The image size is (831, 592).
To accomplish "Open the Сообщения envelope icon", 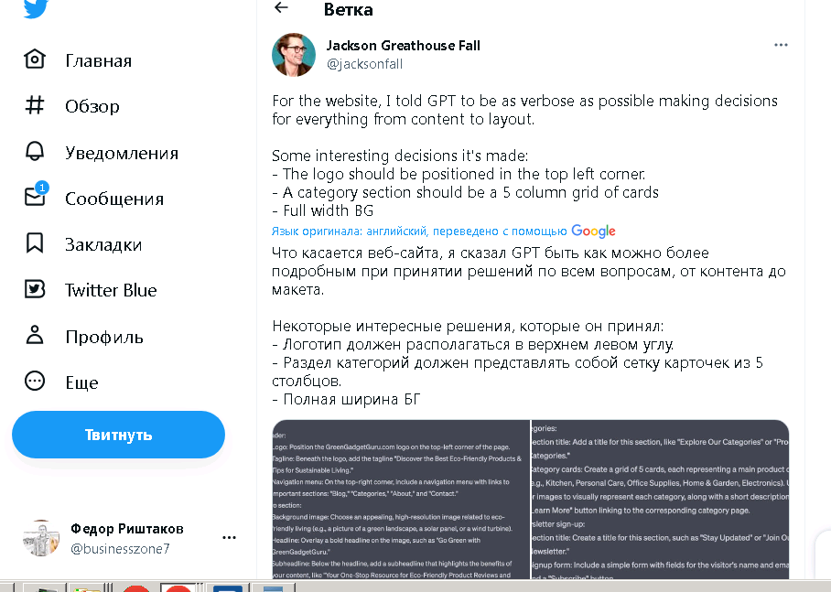I will pos(35,198).
